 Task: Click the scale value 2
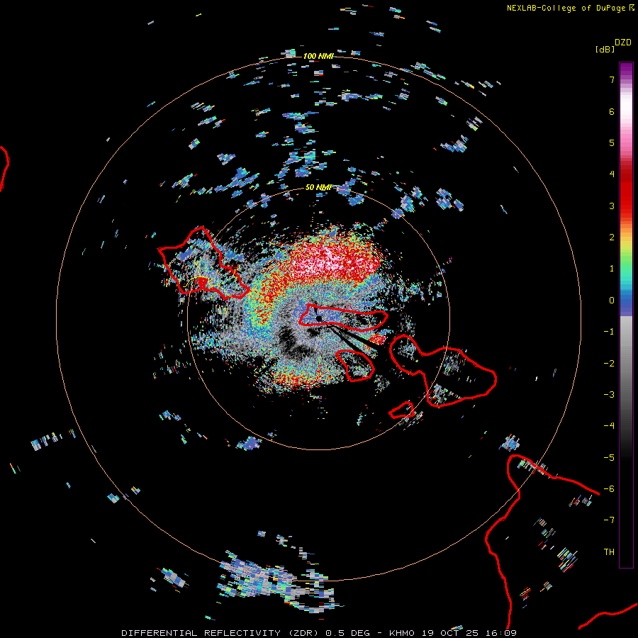click(612, 237)
